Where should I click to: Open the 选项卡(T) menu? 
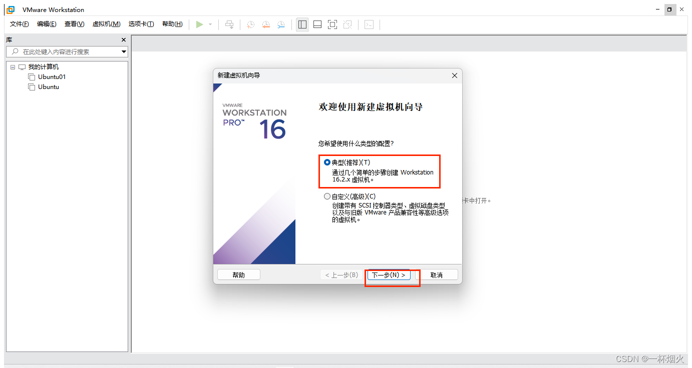point(141,24)
